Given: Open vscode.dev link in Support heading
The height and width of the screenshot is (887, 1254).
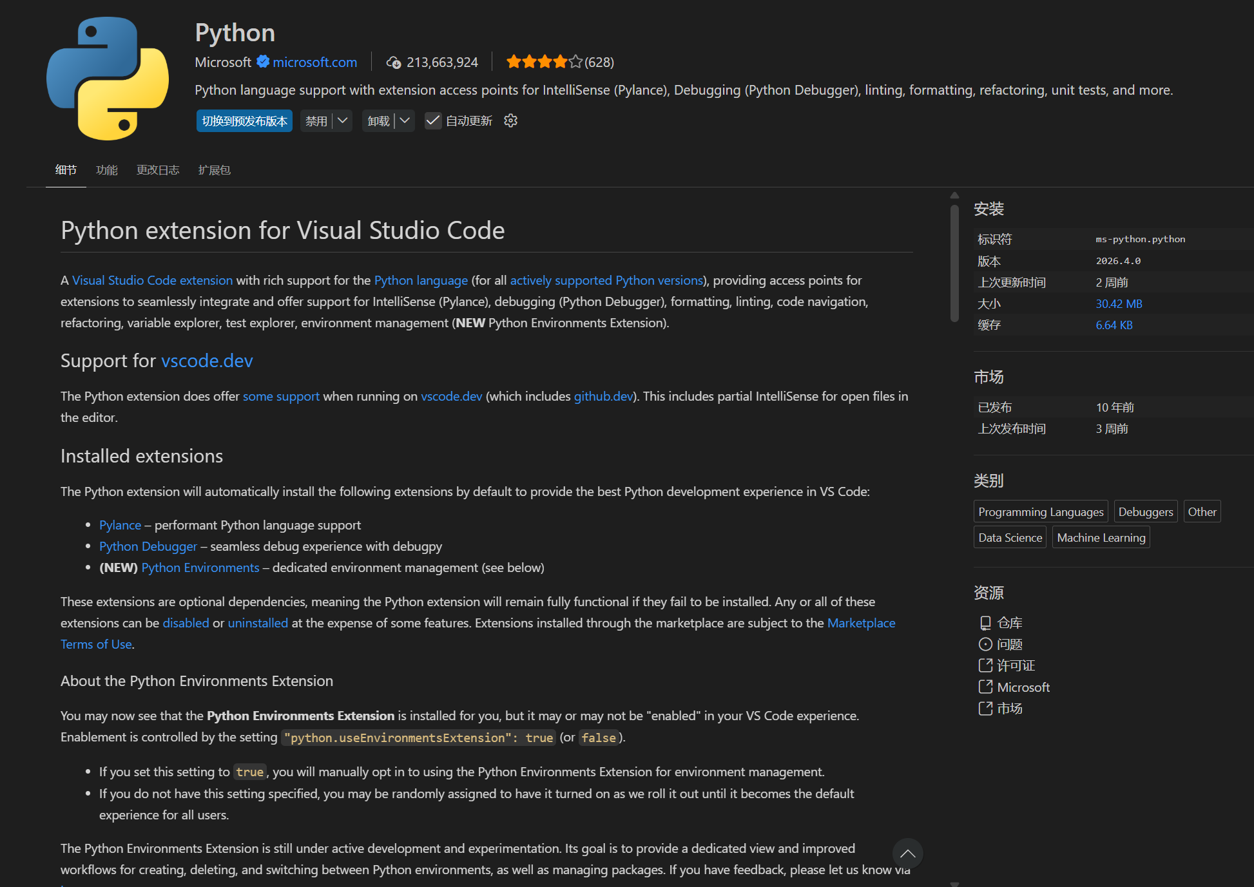Looking at the screenshot, I should tap(207, 361).
